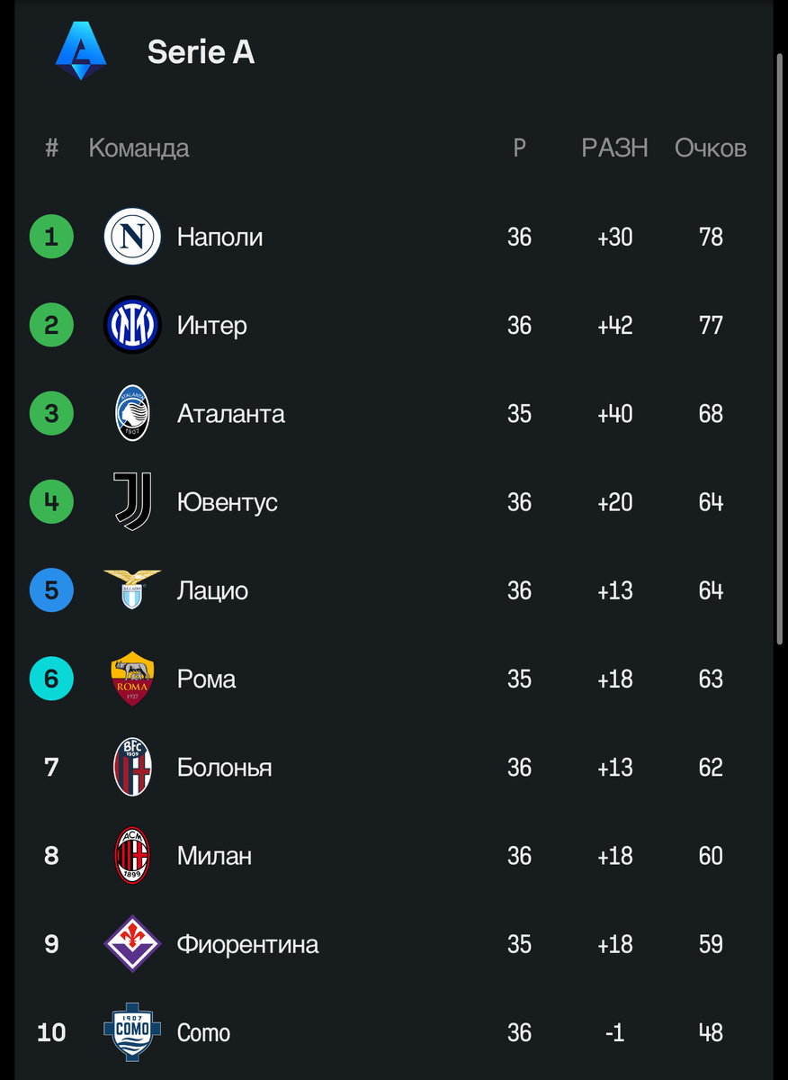Click the P matches column header
Image resolution: width=788 pixels, height=1080 pixels.
tap(519, 148)
